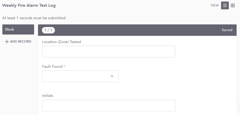Click the Fault Found field label
This screenshot has width=240, height=115.
point(52,66)
